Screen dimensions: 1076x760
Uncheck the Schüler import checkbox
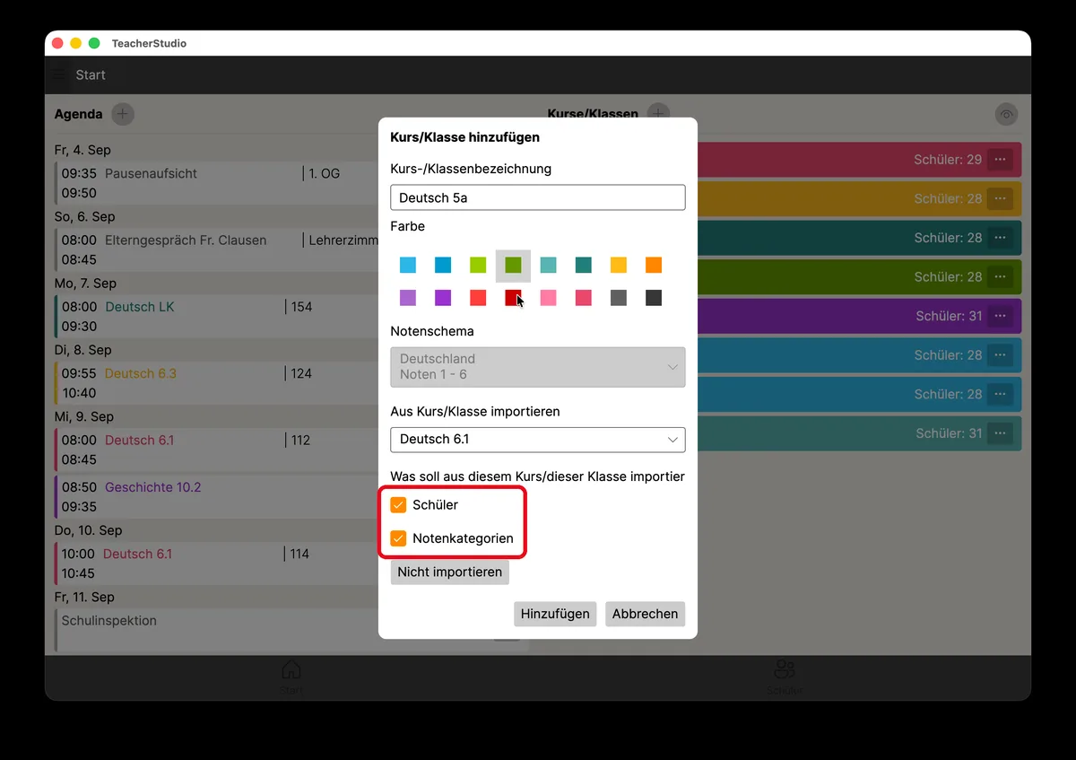tap(399, 505)
